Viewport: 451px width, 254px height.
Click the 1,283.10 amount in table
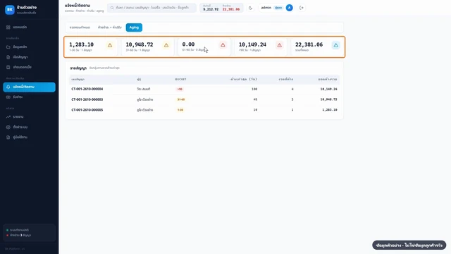point(330,110)
